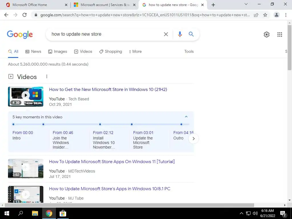Select the All results tab

13,52
